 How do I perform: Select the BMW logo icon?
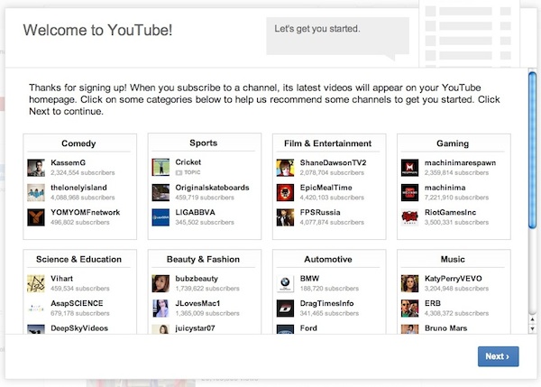[285, 282]
